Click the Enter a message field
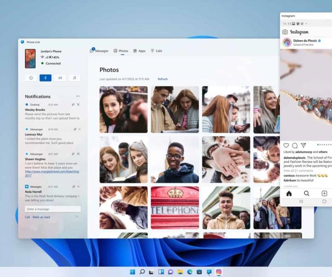This screenshot has width=332, height=277. click(53, 209)
